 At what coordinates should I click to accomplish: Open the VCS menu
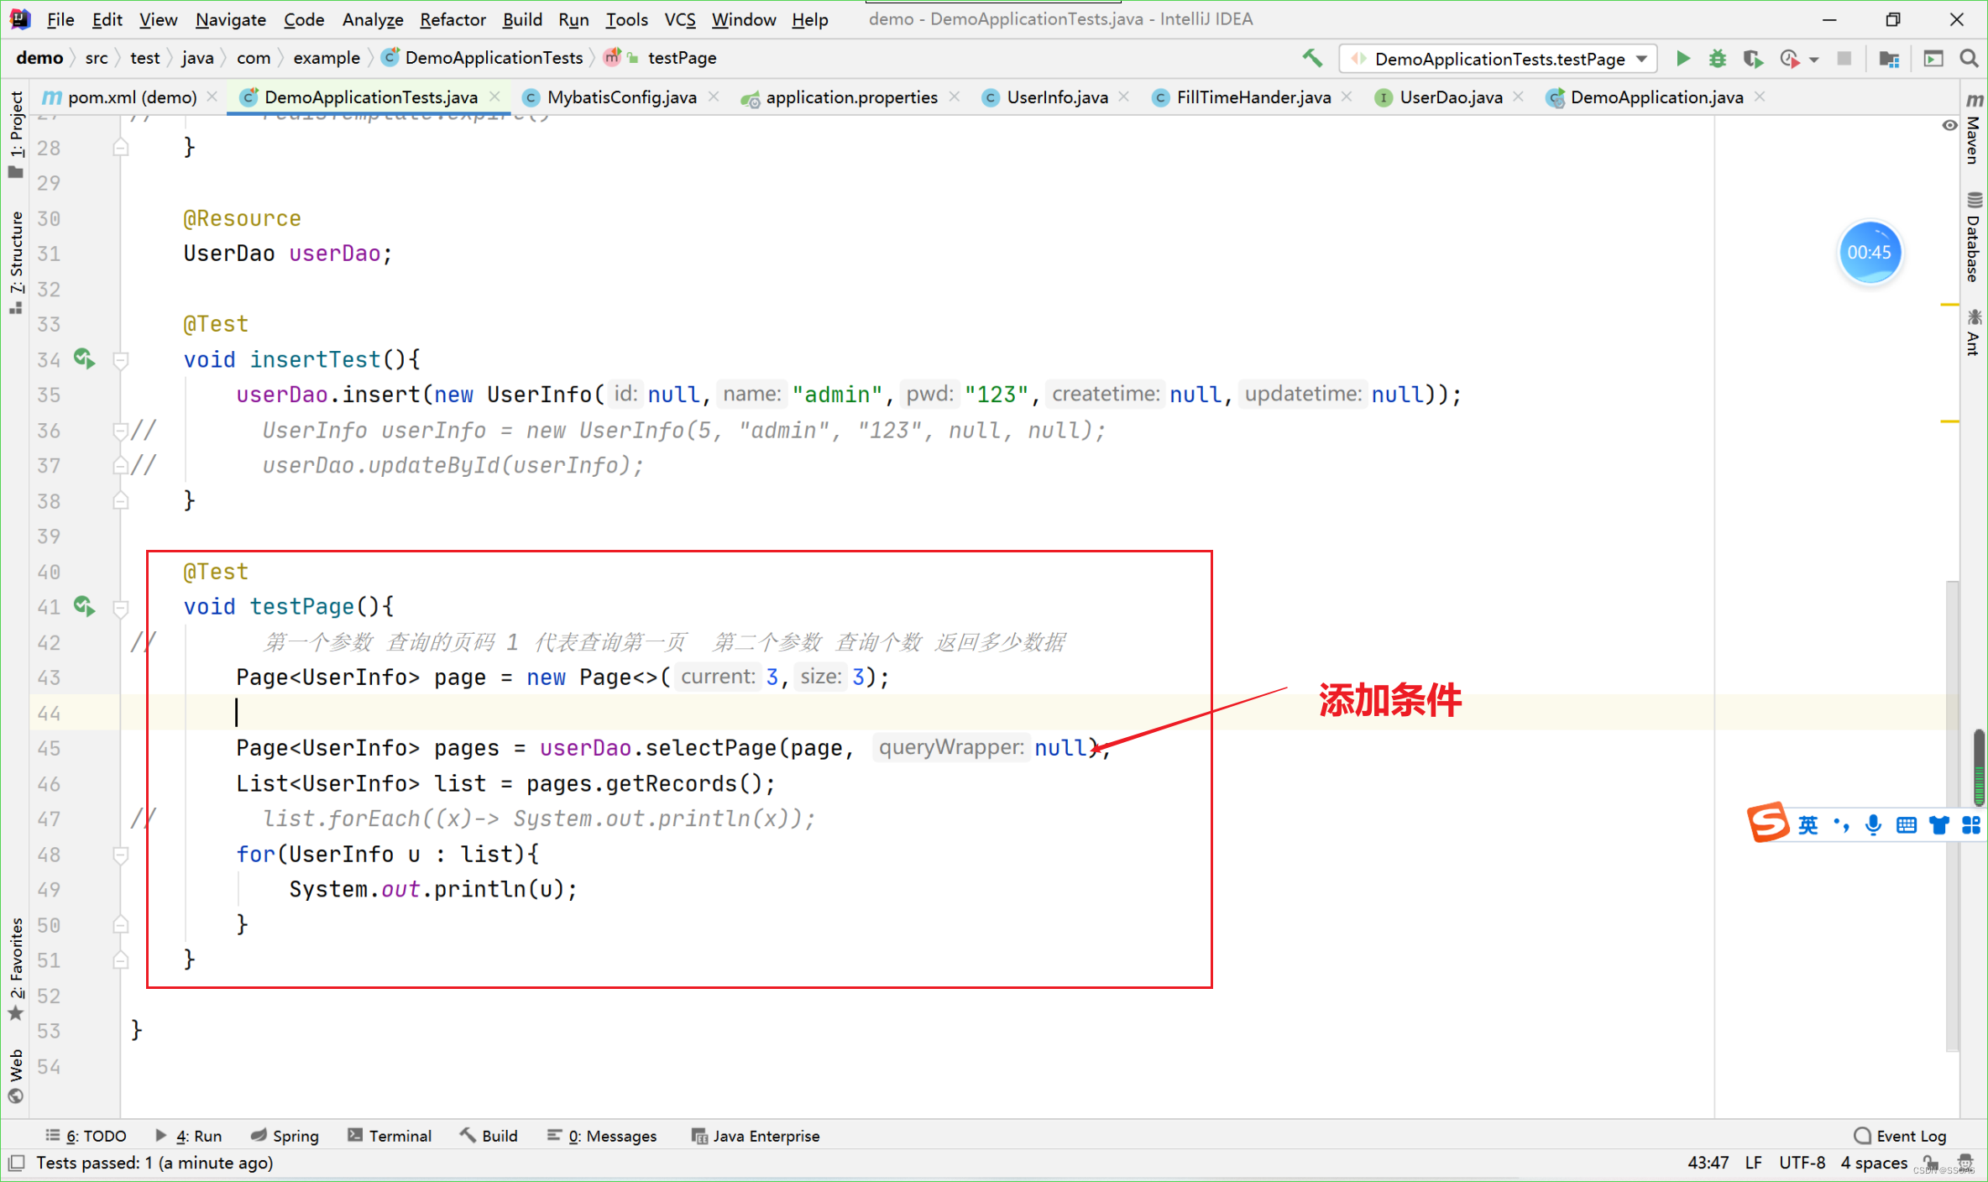(679, 19)
